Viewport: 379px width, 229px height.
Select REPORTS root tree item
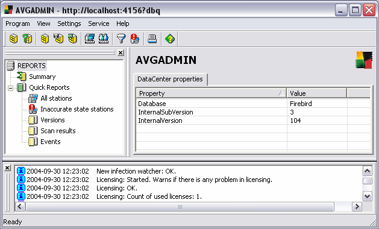pyautogui.click(x=31, y=66)
